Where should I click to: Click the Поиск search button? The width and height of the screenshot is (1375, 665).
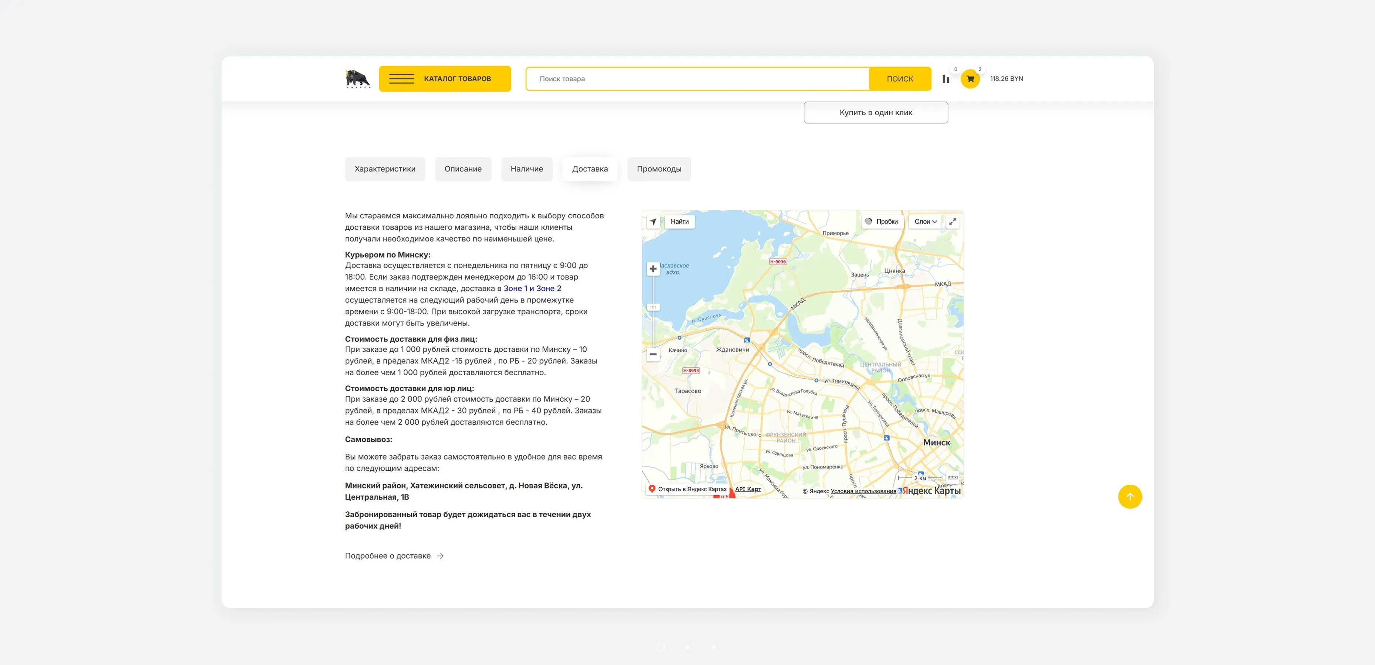tap(900, 78)
